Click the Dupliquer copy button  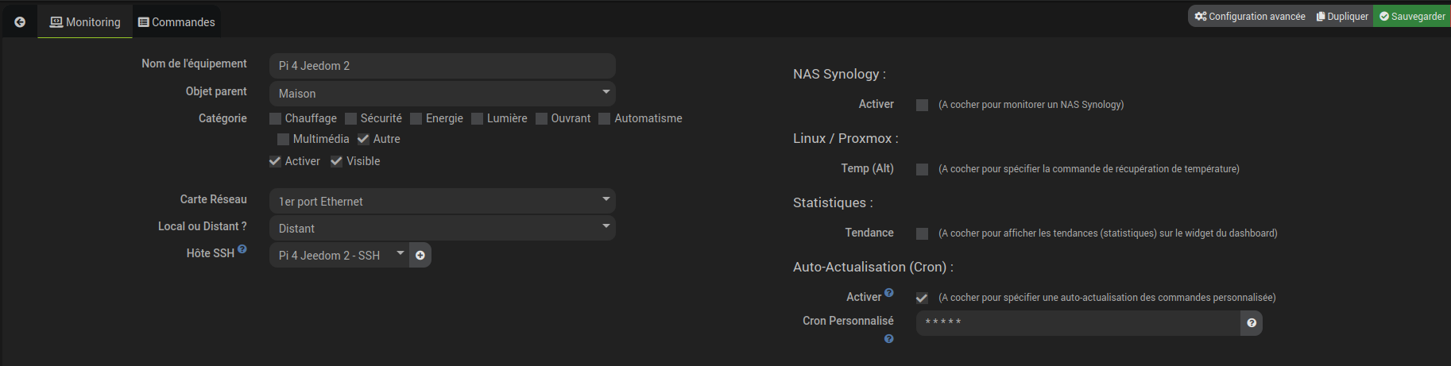[1342, 16]
